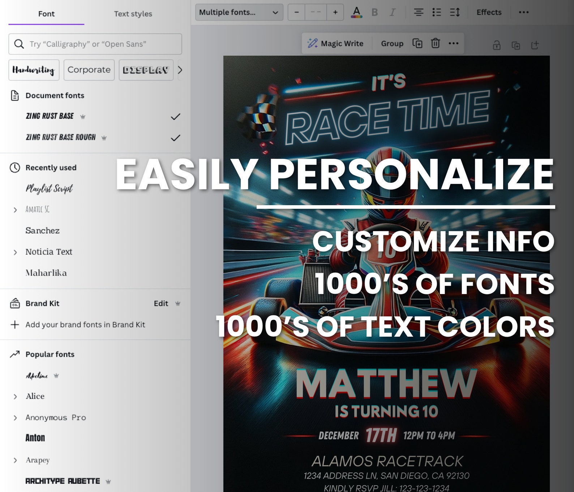This screenshot has height=492, width=574.
Task: Expand the Amatic SC font variants
Action: point(15,210)
